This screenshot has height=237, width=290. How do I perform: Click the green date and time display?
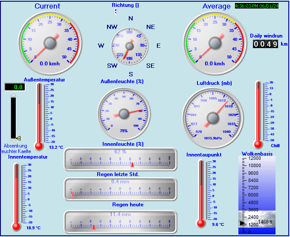256,6
